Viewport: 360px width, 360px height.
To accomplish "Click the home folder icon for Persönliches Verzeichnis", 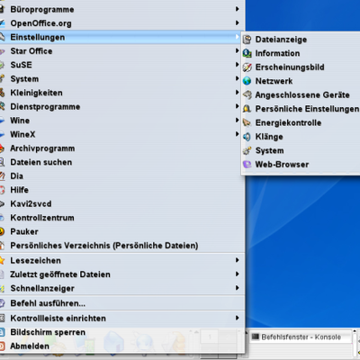I will [x=2, y=246].
